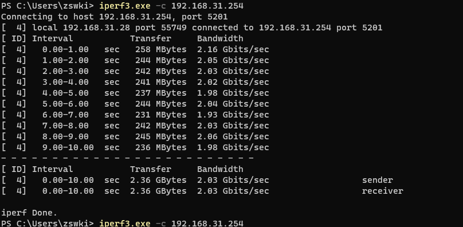This screenshot has height=227, width=463.
Task: Click the 231 MBytes transfer value
Action: tap(161, 115)
